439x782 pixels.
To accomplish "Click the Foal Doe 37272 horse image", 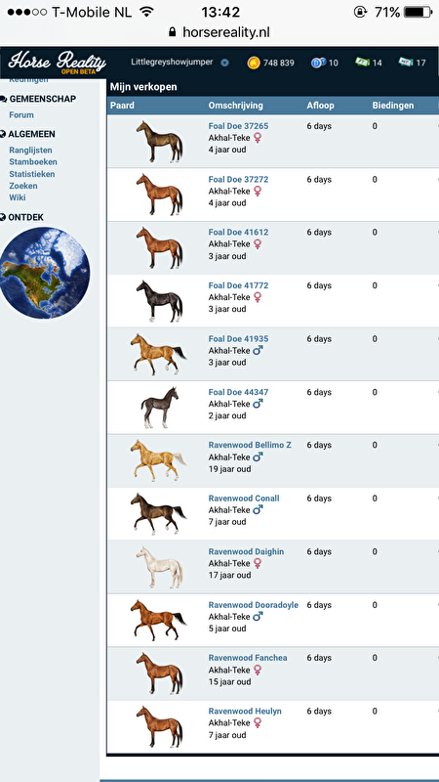I will (159, 195).
